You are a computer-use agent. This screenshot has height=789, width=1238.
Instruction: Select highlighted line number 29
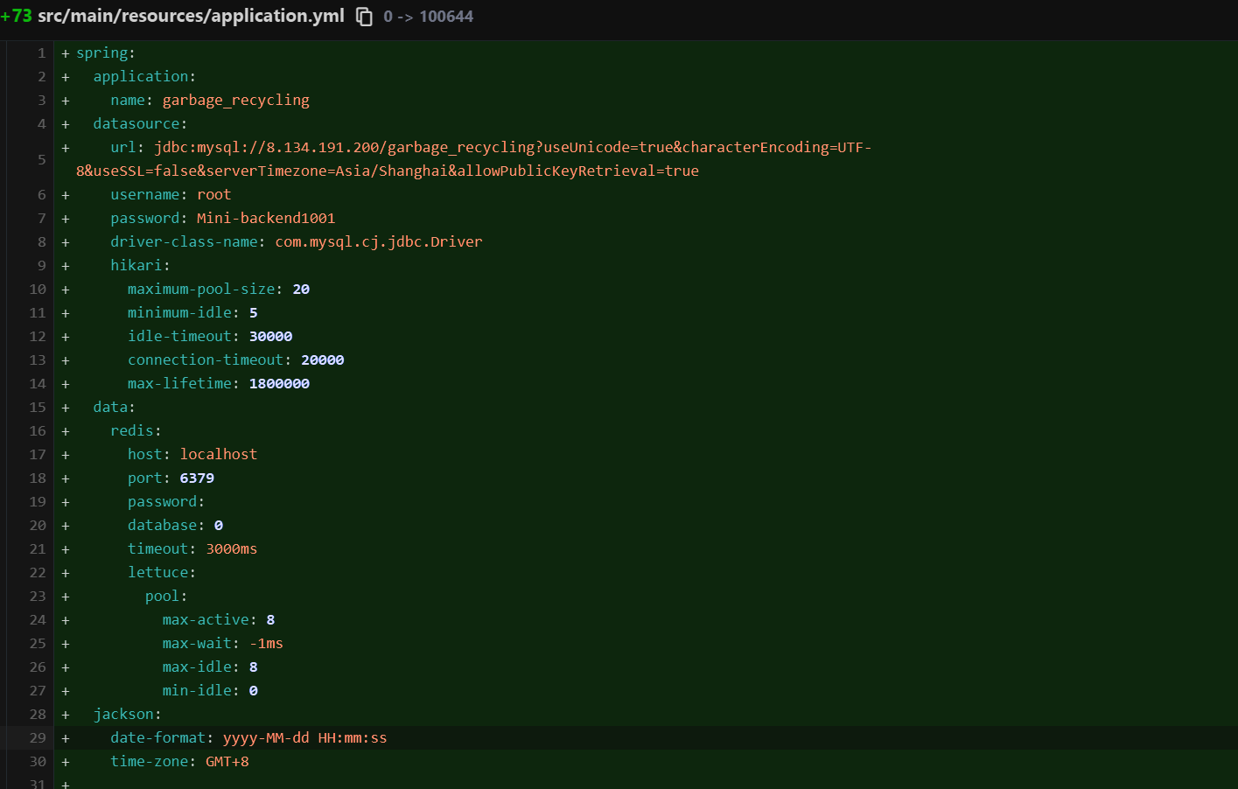(x=38, y=738)
